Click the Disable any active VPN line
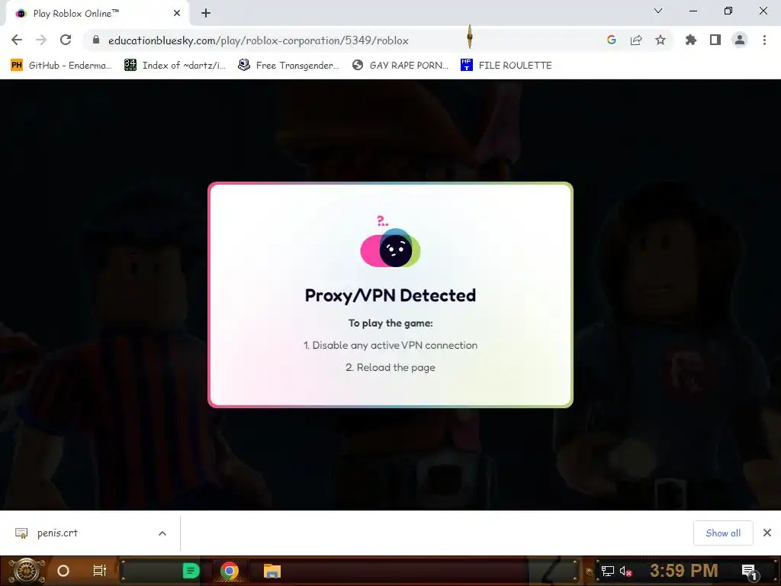 point(390,346)
